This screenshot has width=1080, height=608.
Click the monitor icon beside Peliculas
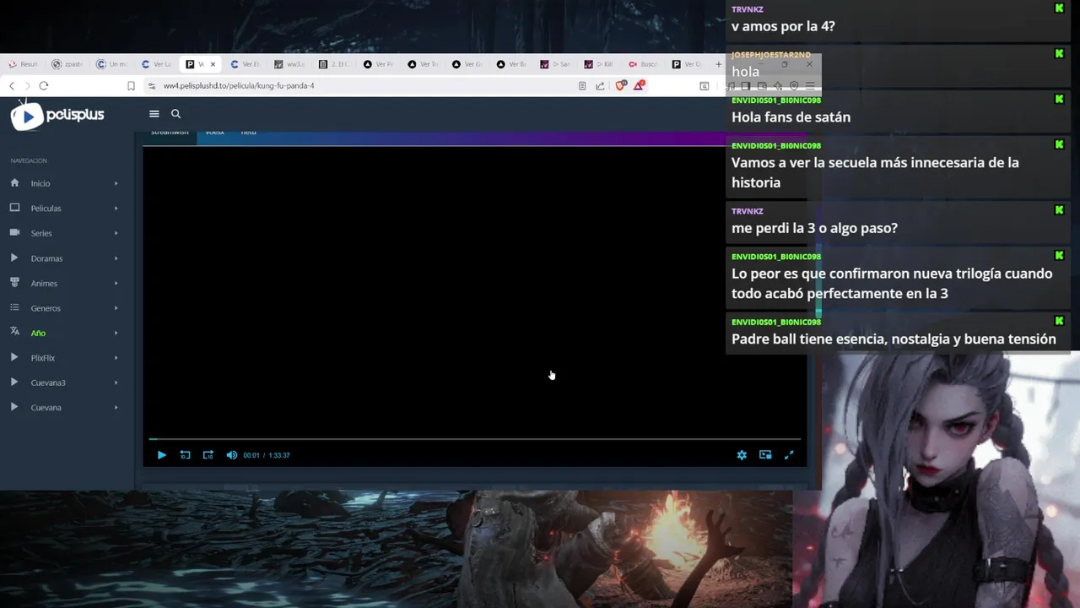pyautogui.click(x=14, y=208)
